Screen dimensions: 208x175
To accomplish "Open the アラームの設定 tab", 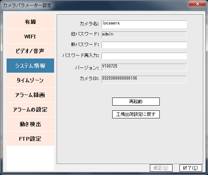I will pyautogui.click(x=30, y=110).
